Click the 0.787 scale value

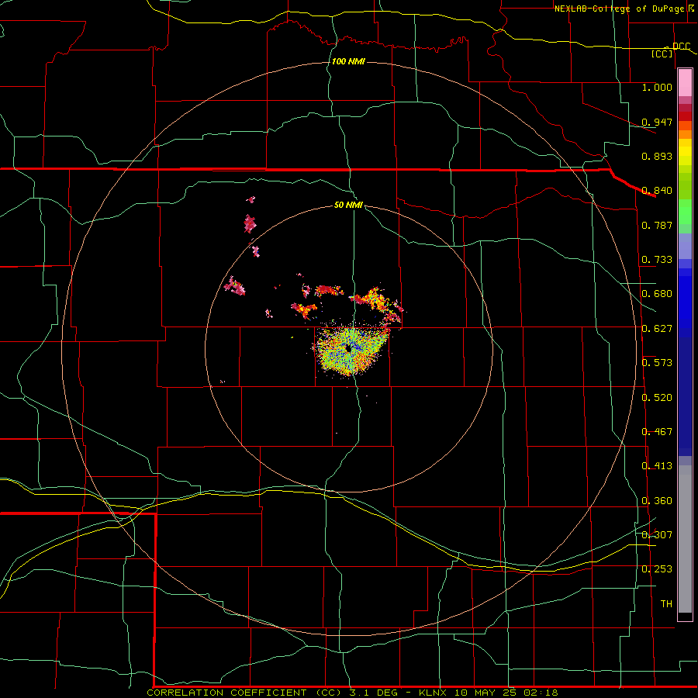click(x=657, y=225)
